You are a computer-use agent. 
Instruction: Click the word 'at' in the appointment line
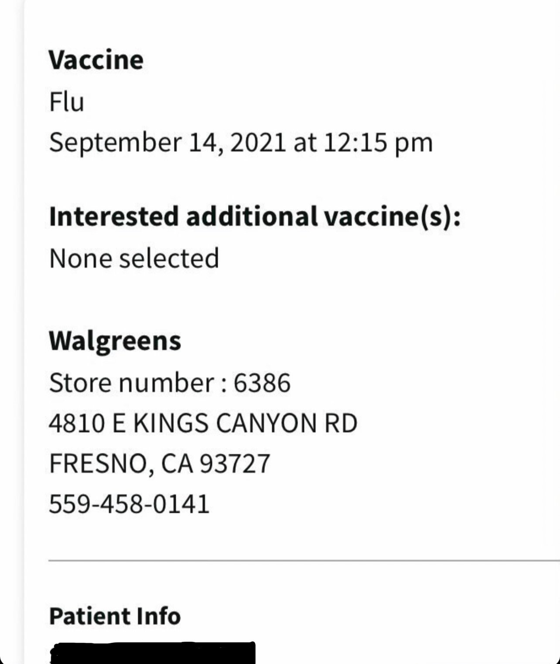305,143
